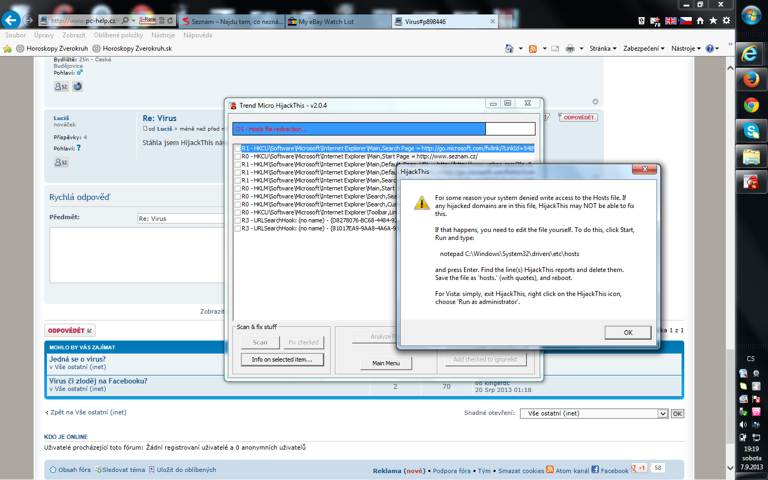
Task: Click the S-Rank indicator in address bar
Action: pyautogui.click(x=148, y=20)
